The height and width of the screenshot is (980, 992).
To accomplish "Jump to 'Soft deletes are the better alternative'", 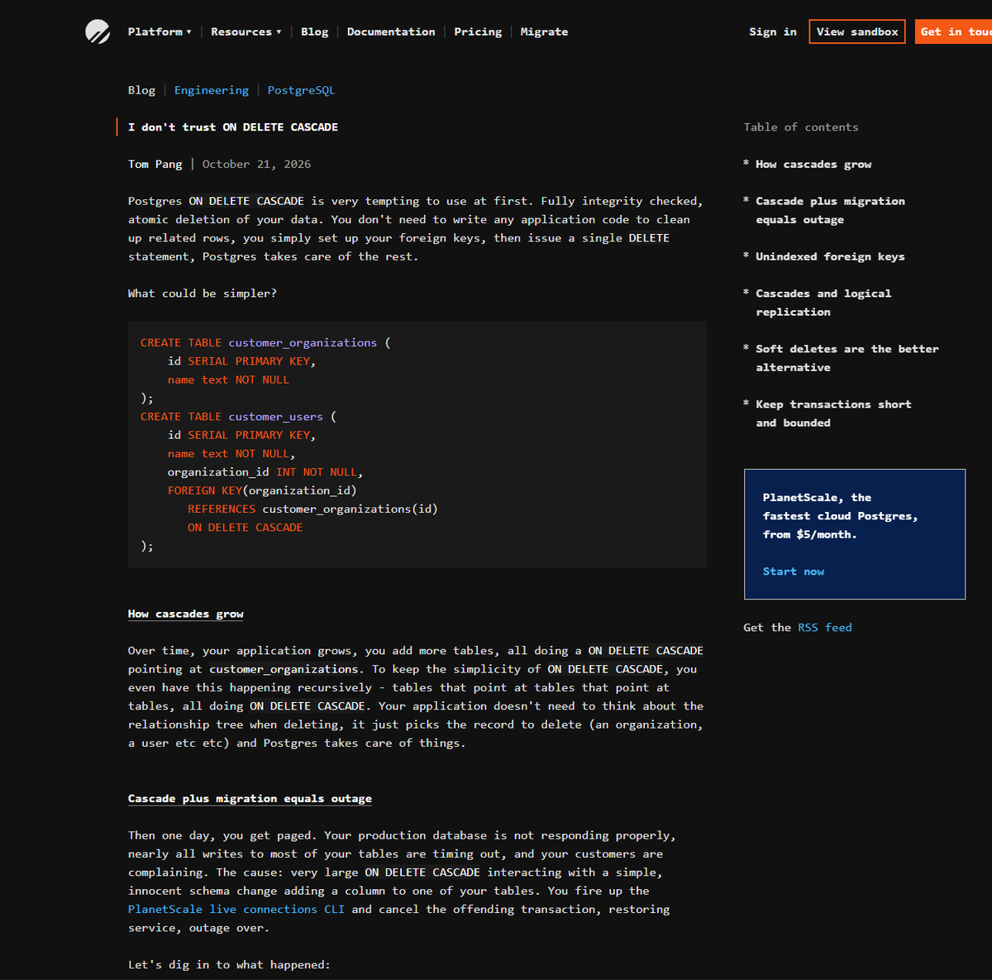I will (x=847, y=358).
